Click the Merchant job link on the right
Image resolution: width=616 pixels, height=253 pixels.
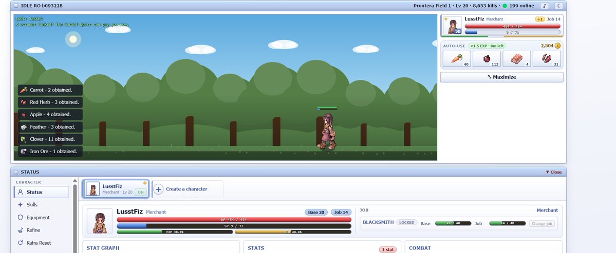point(547,210)
